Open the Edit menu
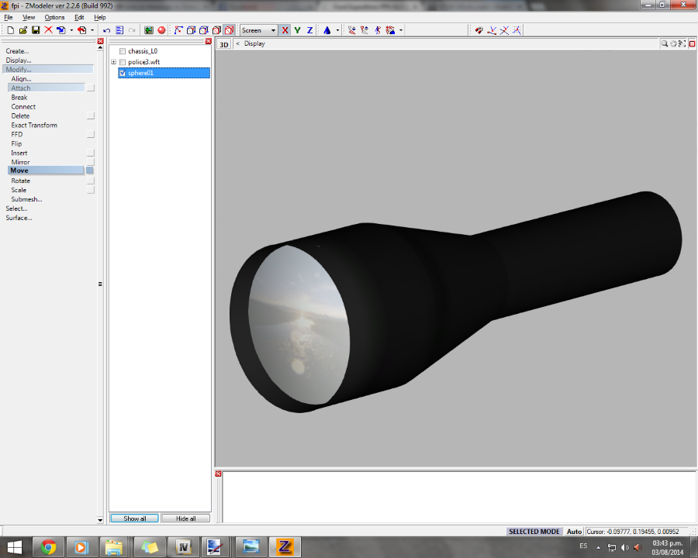The width and height of the screenshot is (698, 558). [x=79, y=17]
